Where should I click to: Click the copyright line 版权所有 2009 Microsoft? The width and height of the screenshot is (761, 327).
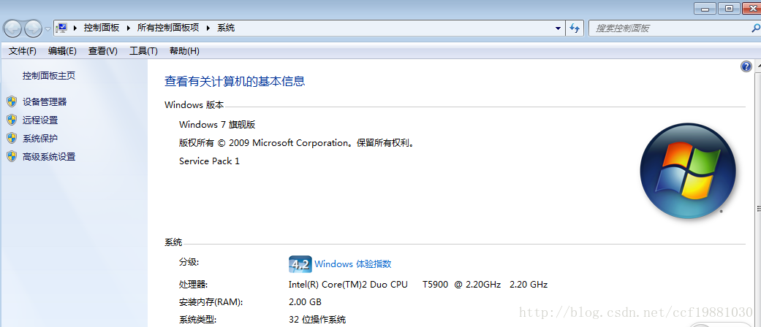[x=296, y=143]
